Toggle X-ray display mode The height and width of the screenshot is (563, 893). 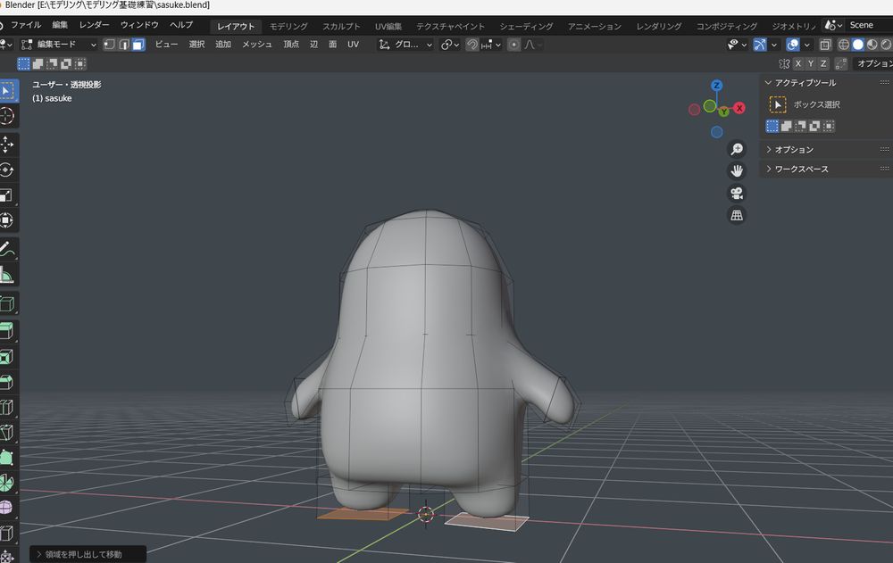click(825, 45)
